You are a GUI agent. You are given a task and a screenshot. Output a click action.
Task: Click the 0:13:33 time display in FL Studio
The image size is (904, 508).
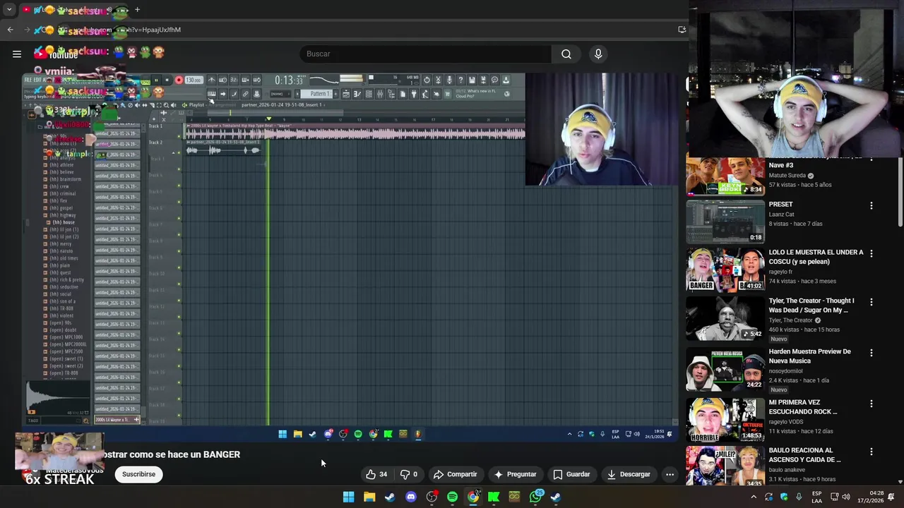pyautogui.click(x=290, y=80)
